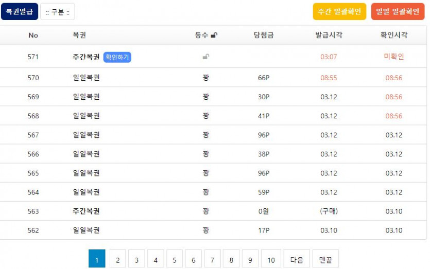Click the 복권발급 button
The image size is (430, 269).
coord(20,11)
